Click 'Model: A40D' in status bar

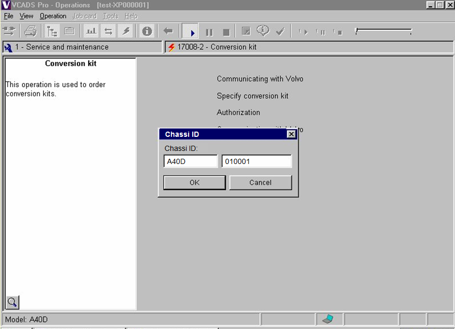coord(27,320)
